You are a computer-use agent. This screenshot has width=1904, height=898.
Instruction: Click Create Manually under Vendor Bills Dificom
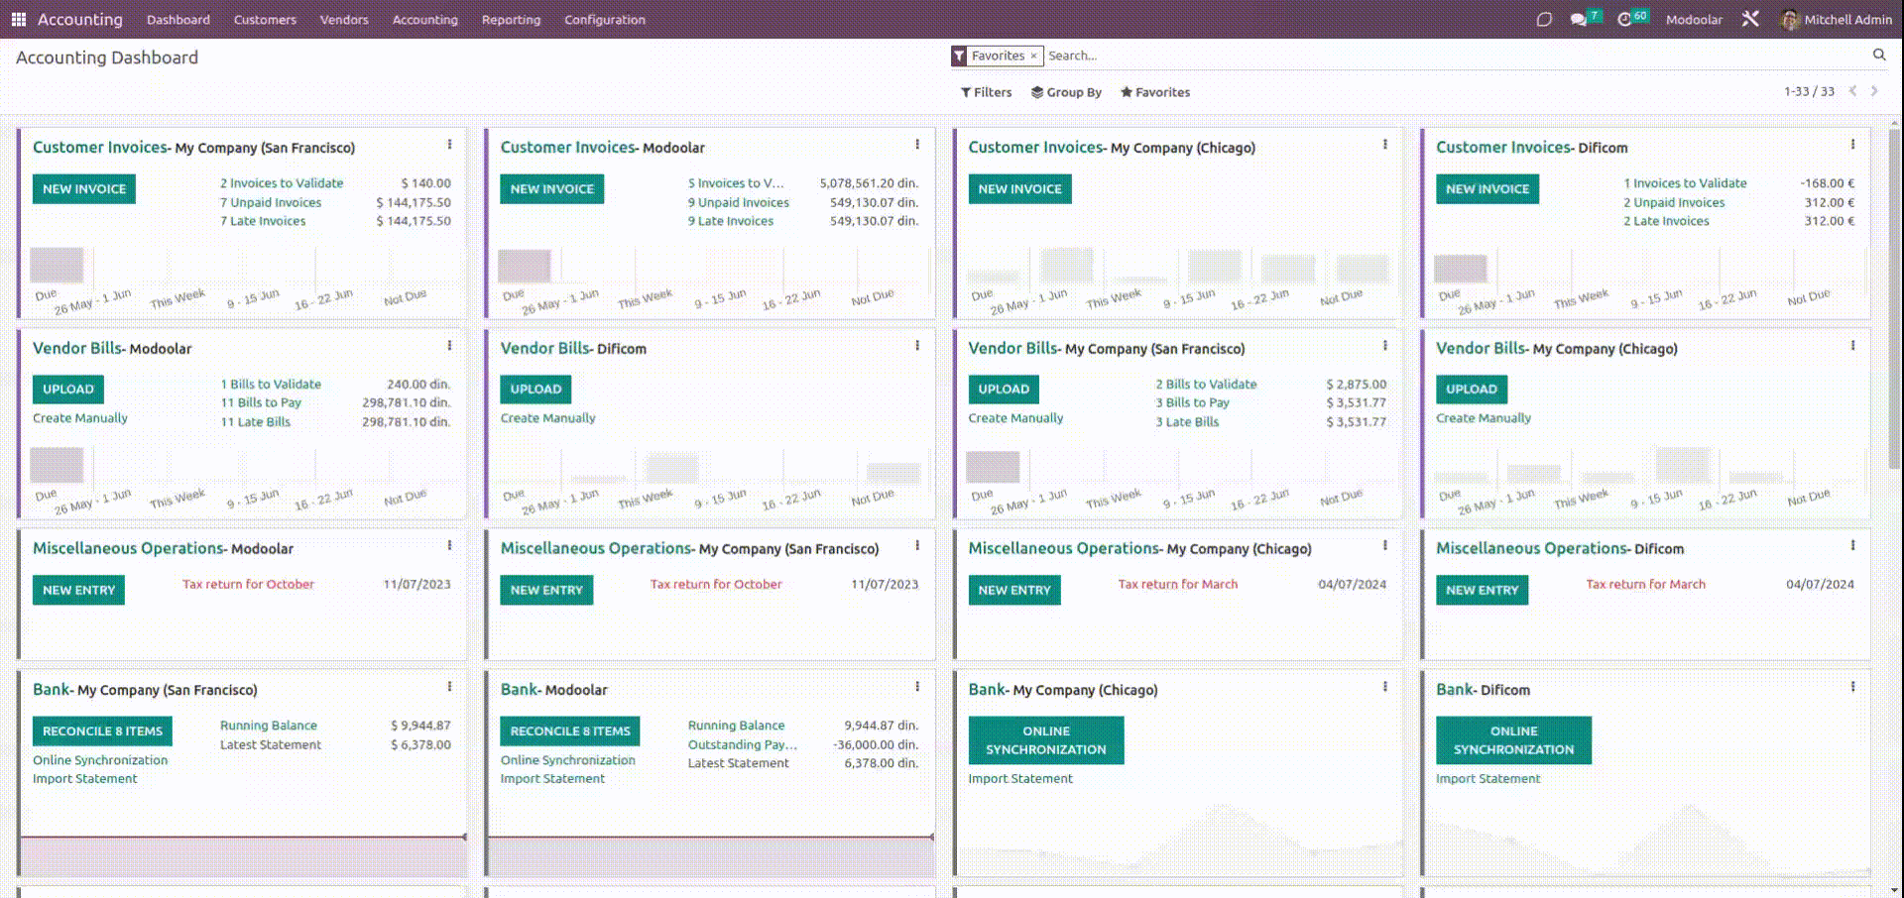[547, 418]
